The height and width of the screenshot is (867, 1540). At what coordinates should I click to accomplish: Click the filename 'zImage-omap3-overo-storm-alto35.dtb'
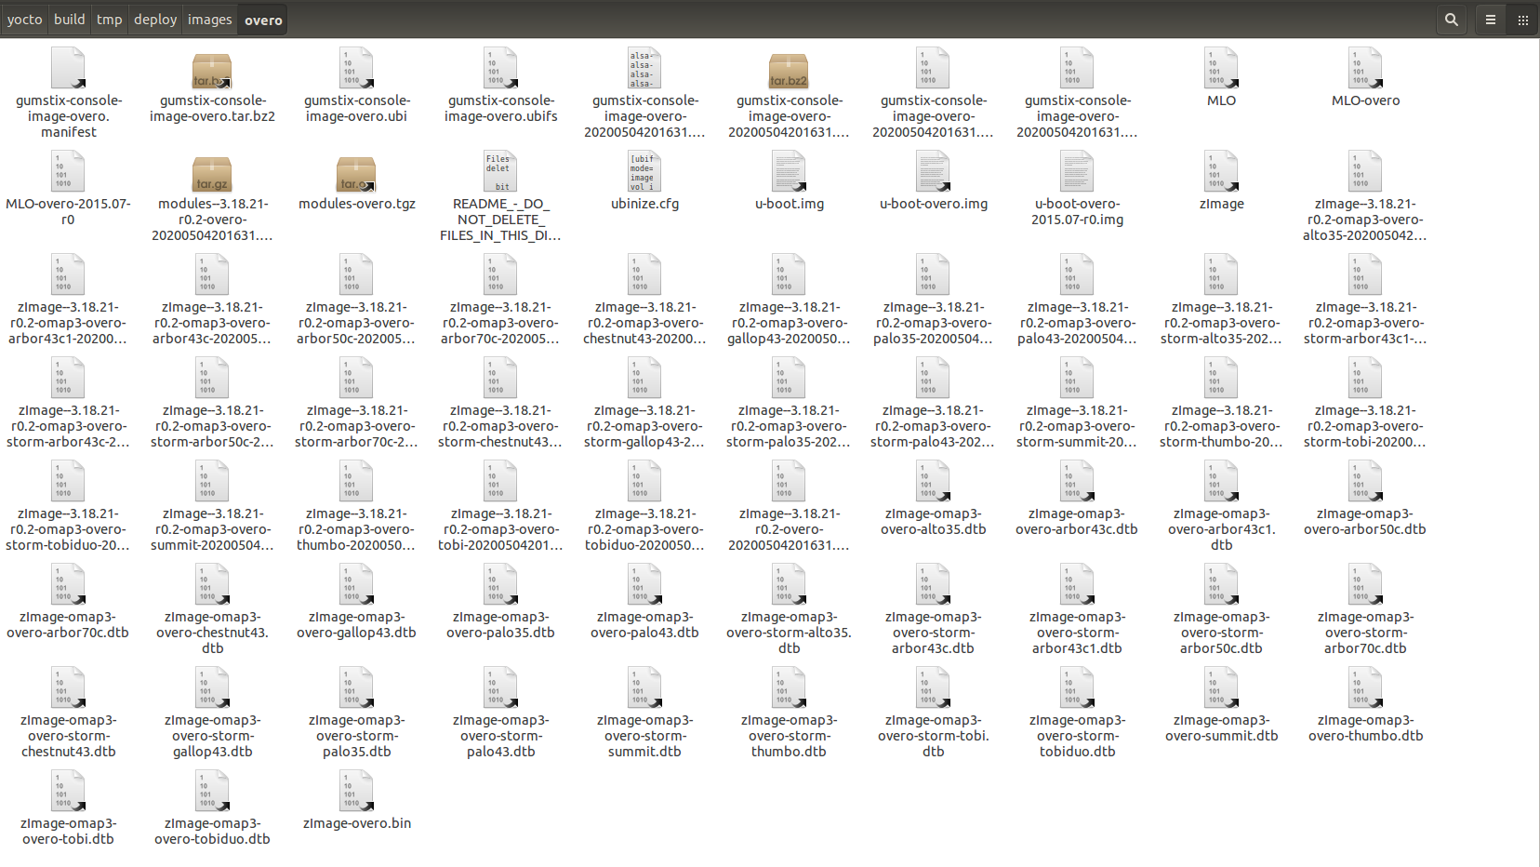click(x=789, y=633)
